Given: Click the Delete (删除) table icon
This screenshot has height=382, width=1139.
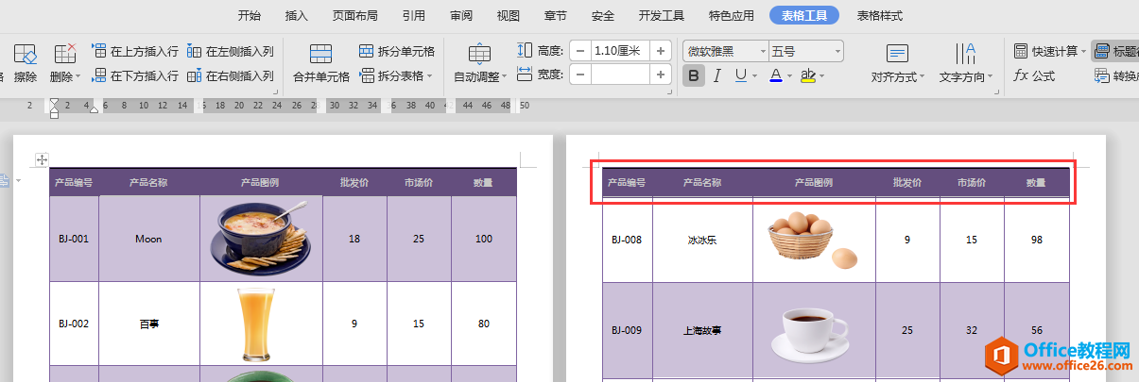Looking at the screenshot, I should 63,55.
